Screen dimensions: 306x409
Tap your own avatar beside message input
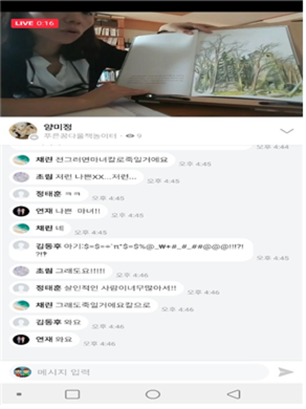tap(22, 372)
